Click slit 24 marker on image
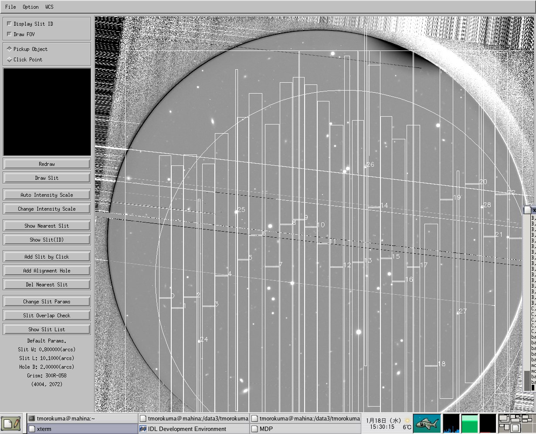Screen dimensions: 536x434 pyautogui.click(x=204, y=340)
